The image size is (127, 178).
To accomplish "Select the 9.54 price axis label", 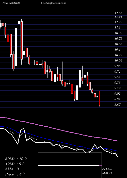I will tap(117, 77).
